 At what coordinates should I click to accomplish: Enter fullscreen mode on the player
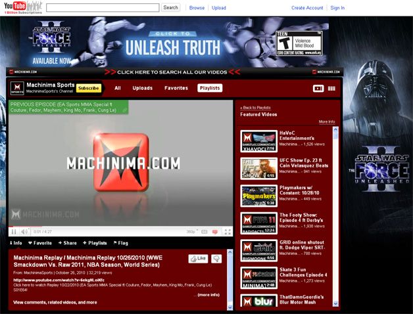[x=228, y=232]
